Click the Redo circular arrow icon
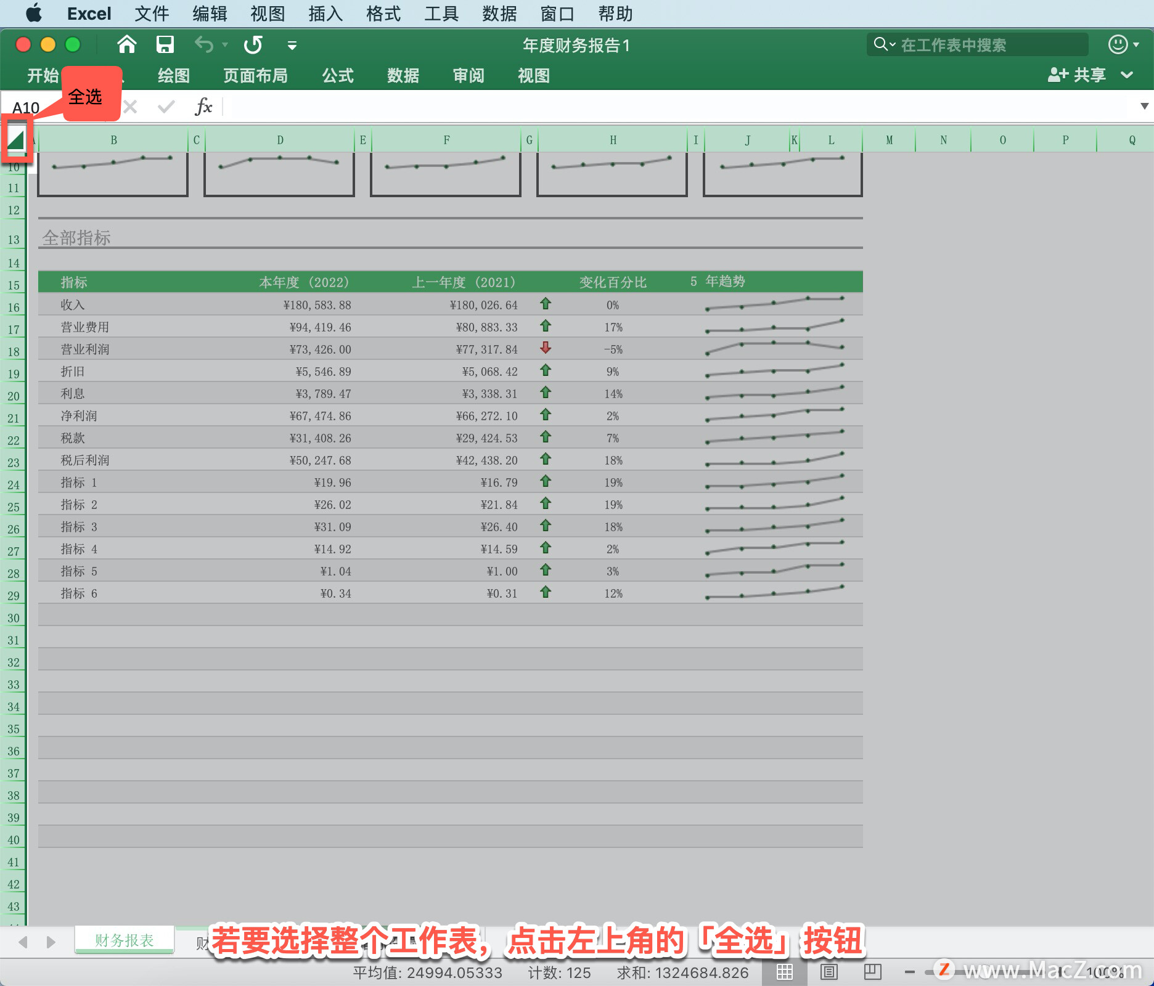 click(x=253, y=44)
